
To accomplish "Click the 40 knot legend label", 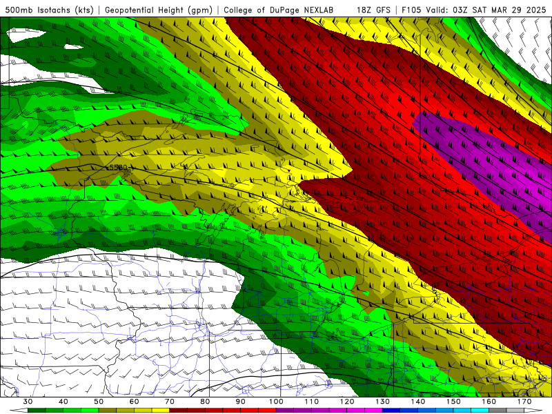I will [x=63, y=402].
